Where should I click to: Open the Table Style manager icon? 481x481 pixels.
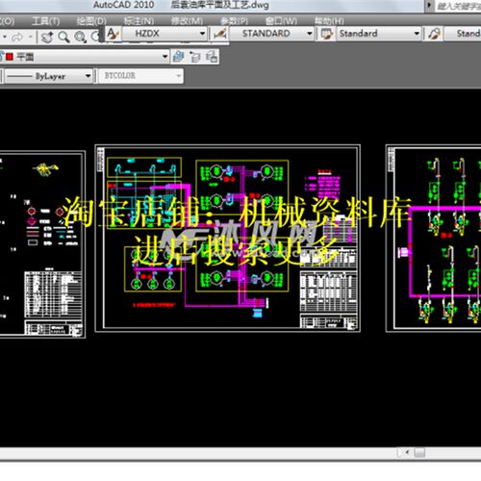click(x=326, y=34)
